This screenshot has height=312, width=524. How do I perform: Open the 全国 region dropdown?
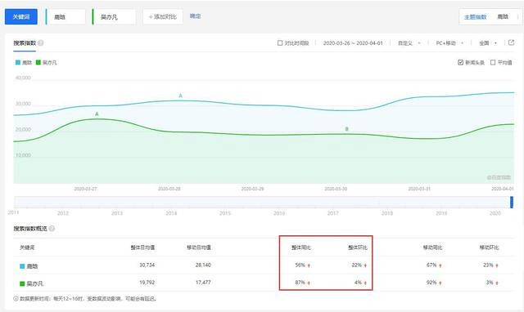[488, 43]
